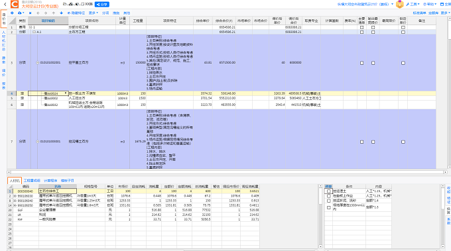Screen dimensions: 451x251
Task: Select the 人材机汇总 left sidebar tab
Action: click(4, 41)
